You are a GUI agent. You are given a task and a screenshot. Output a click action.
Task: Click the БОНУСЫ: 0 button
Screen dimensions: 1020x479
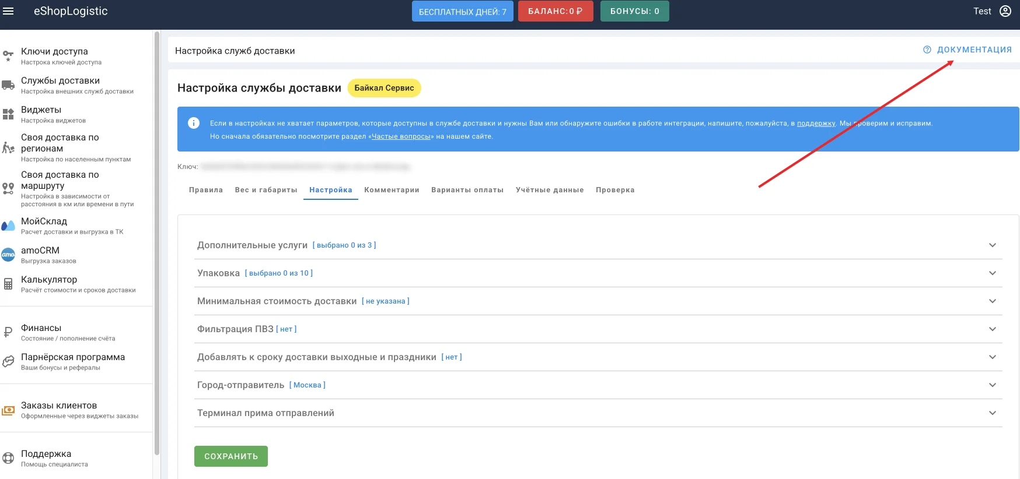(x=635, y=11)
